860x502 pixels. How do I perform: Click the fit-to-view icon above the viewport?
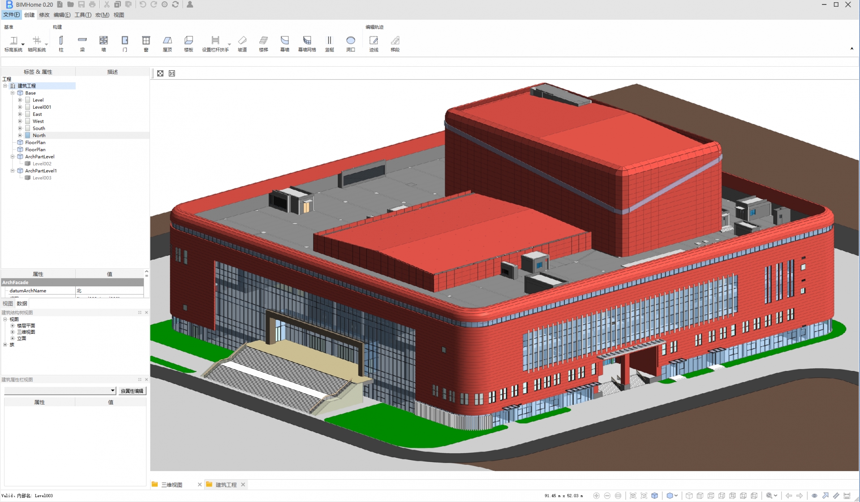coord(160,73)
